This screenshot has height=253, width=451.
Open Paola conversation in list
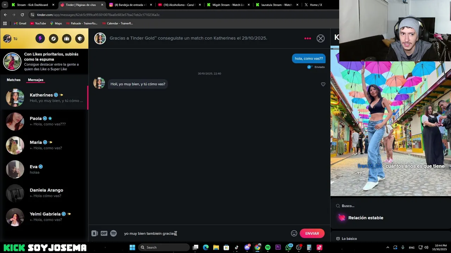coord(44,121)
